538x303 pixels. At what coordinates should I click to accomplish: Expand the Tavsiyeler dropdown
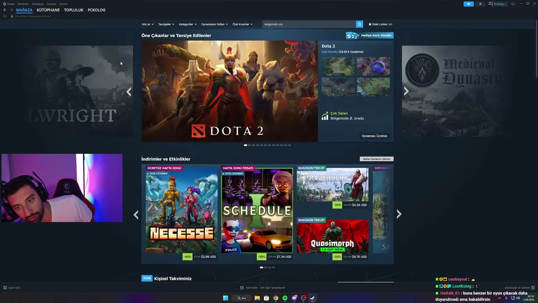(166, 24)
